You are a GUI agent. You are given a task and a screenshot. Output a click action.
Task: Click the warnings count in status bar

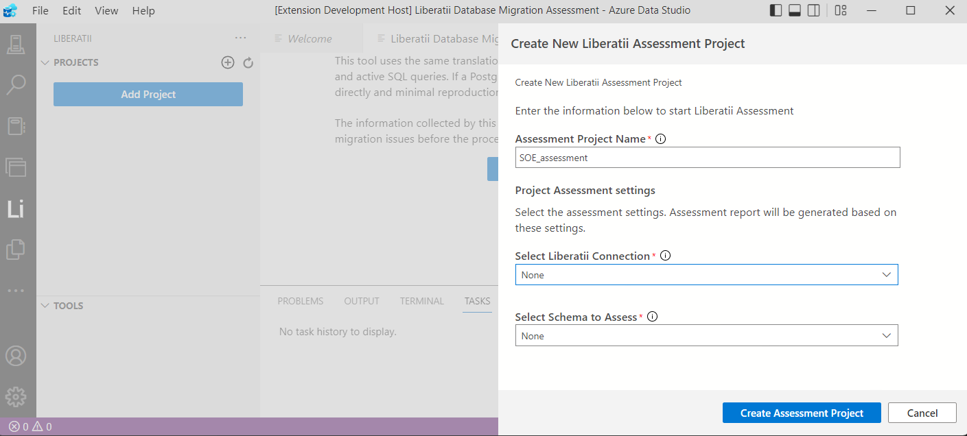42,426
